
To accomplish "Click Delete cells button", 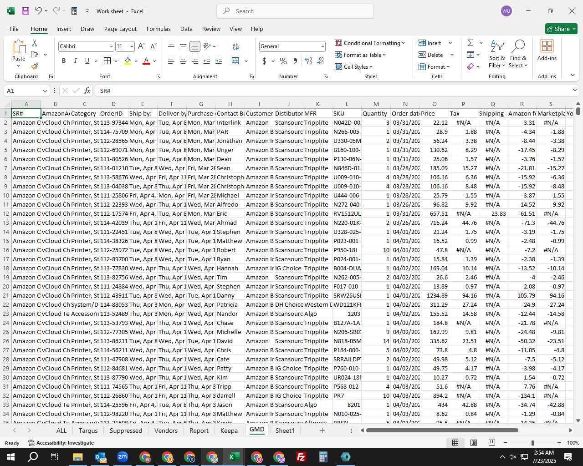I will click(x=431, y=55).
